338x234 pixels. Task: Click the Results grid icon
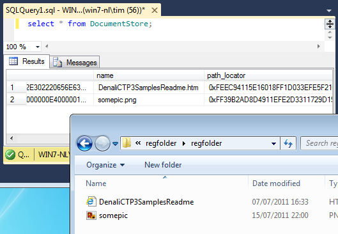tap(13, 61)
